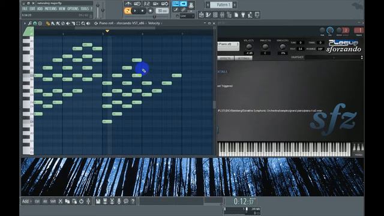Toggle the overdub icon in recording panel
This screenshot has width=384, height=216.
tap(155, 4)
